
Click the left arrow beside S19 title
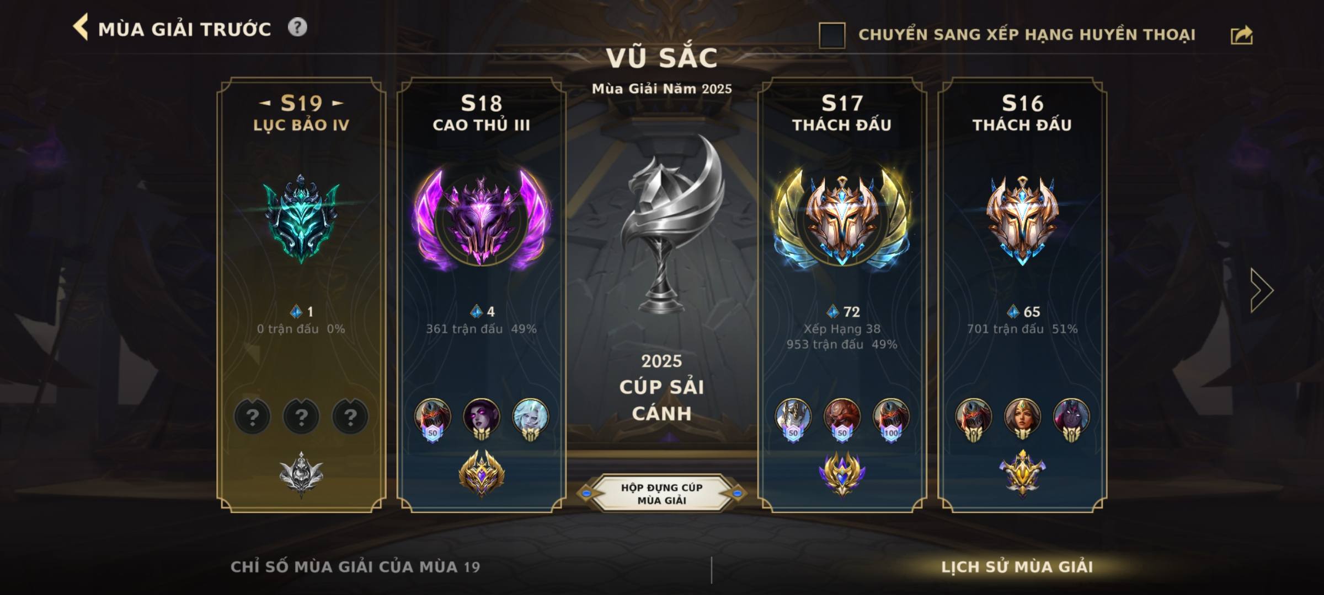(265, 103)
